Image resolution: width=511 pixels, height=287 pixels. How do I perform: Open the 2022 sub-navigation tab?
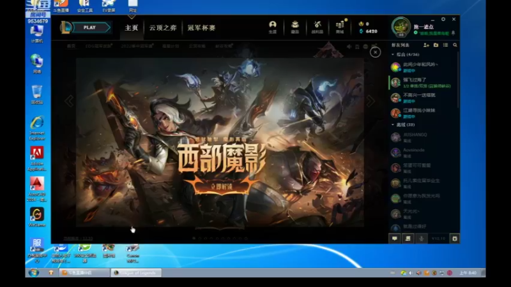click(x=137, y=46)
